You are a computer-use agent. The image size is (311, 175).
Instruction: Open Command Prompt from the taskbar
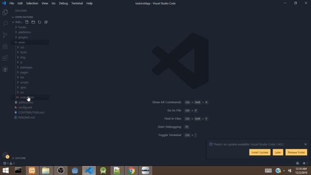(18, 171)
